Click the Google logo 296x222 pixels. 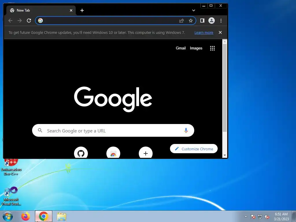tap(113, 99)
